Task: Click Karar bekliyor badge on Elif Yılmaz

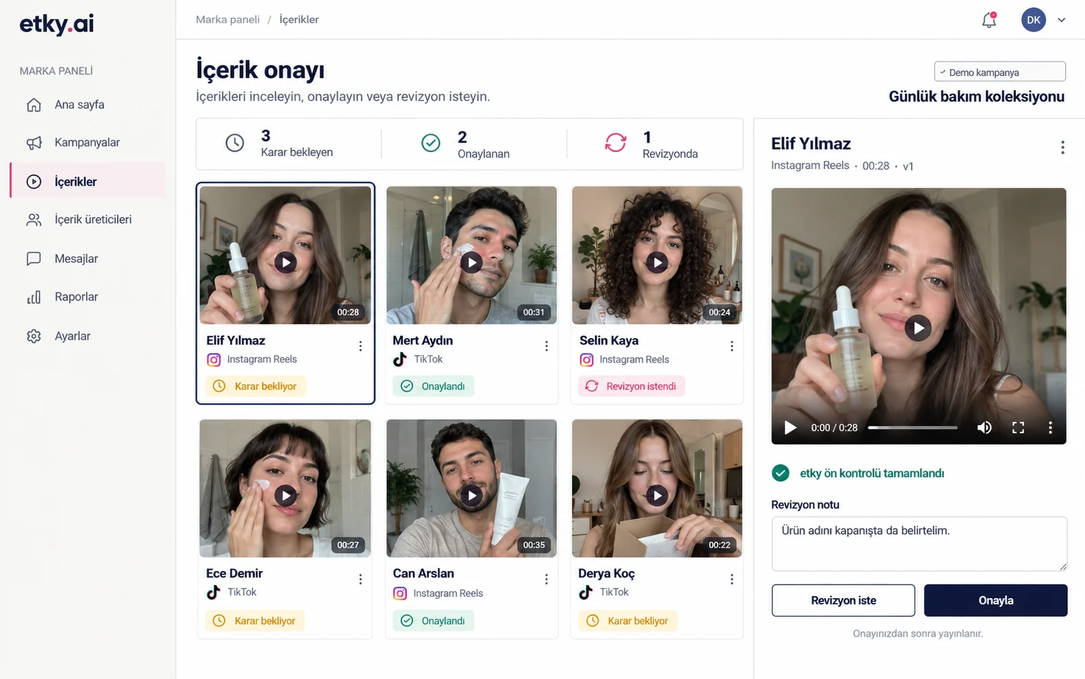Action: (256, 386)
